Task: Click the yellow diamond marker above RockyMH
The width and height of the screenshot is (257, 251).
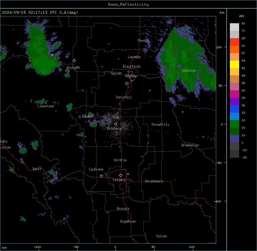Action: pos(75,61)
